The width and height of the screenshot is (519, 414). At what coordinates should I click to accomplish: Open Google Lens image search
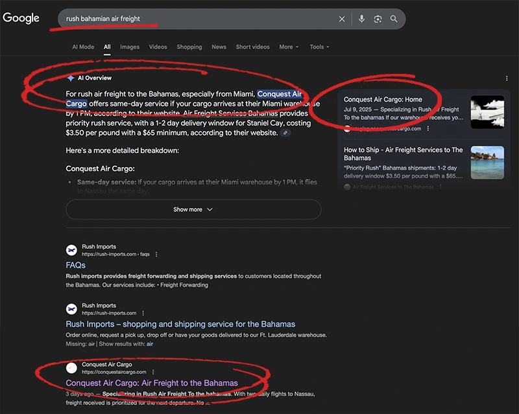click(x=378, y=19)
